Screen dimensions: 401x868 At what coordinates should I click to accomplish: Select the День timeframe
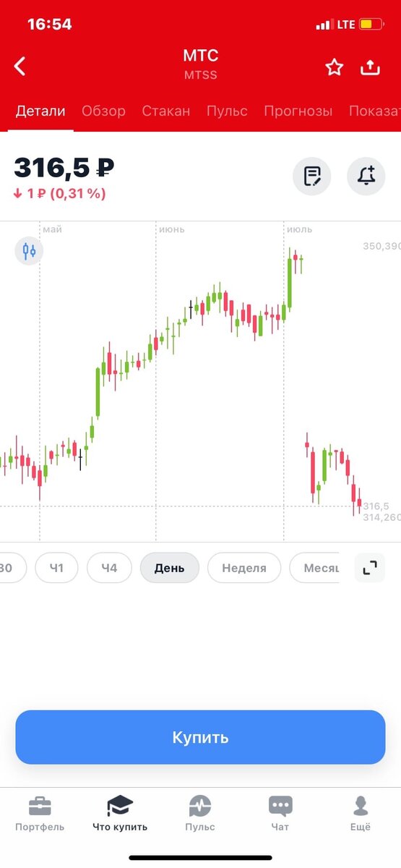point(169,568)
